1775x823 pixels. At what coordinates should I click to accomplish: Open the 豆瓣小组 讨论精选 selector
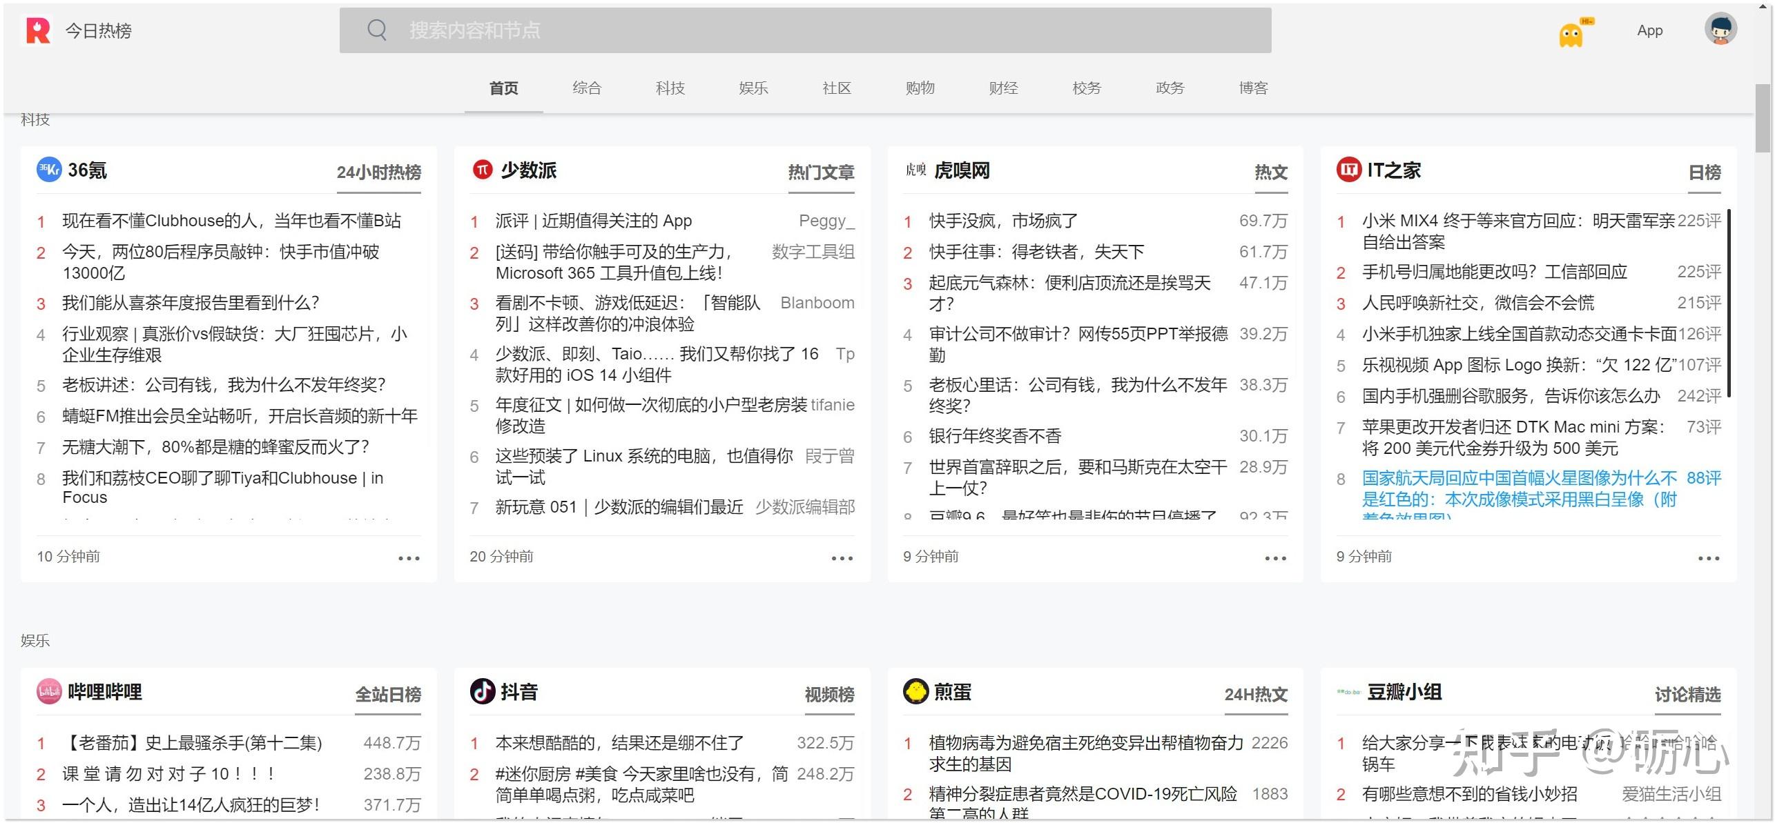pyautogui.click(x=1687, y=695)
